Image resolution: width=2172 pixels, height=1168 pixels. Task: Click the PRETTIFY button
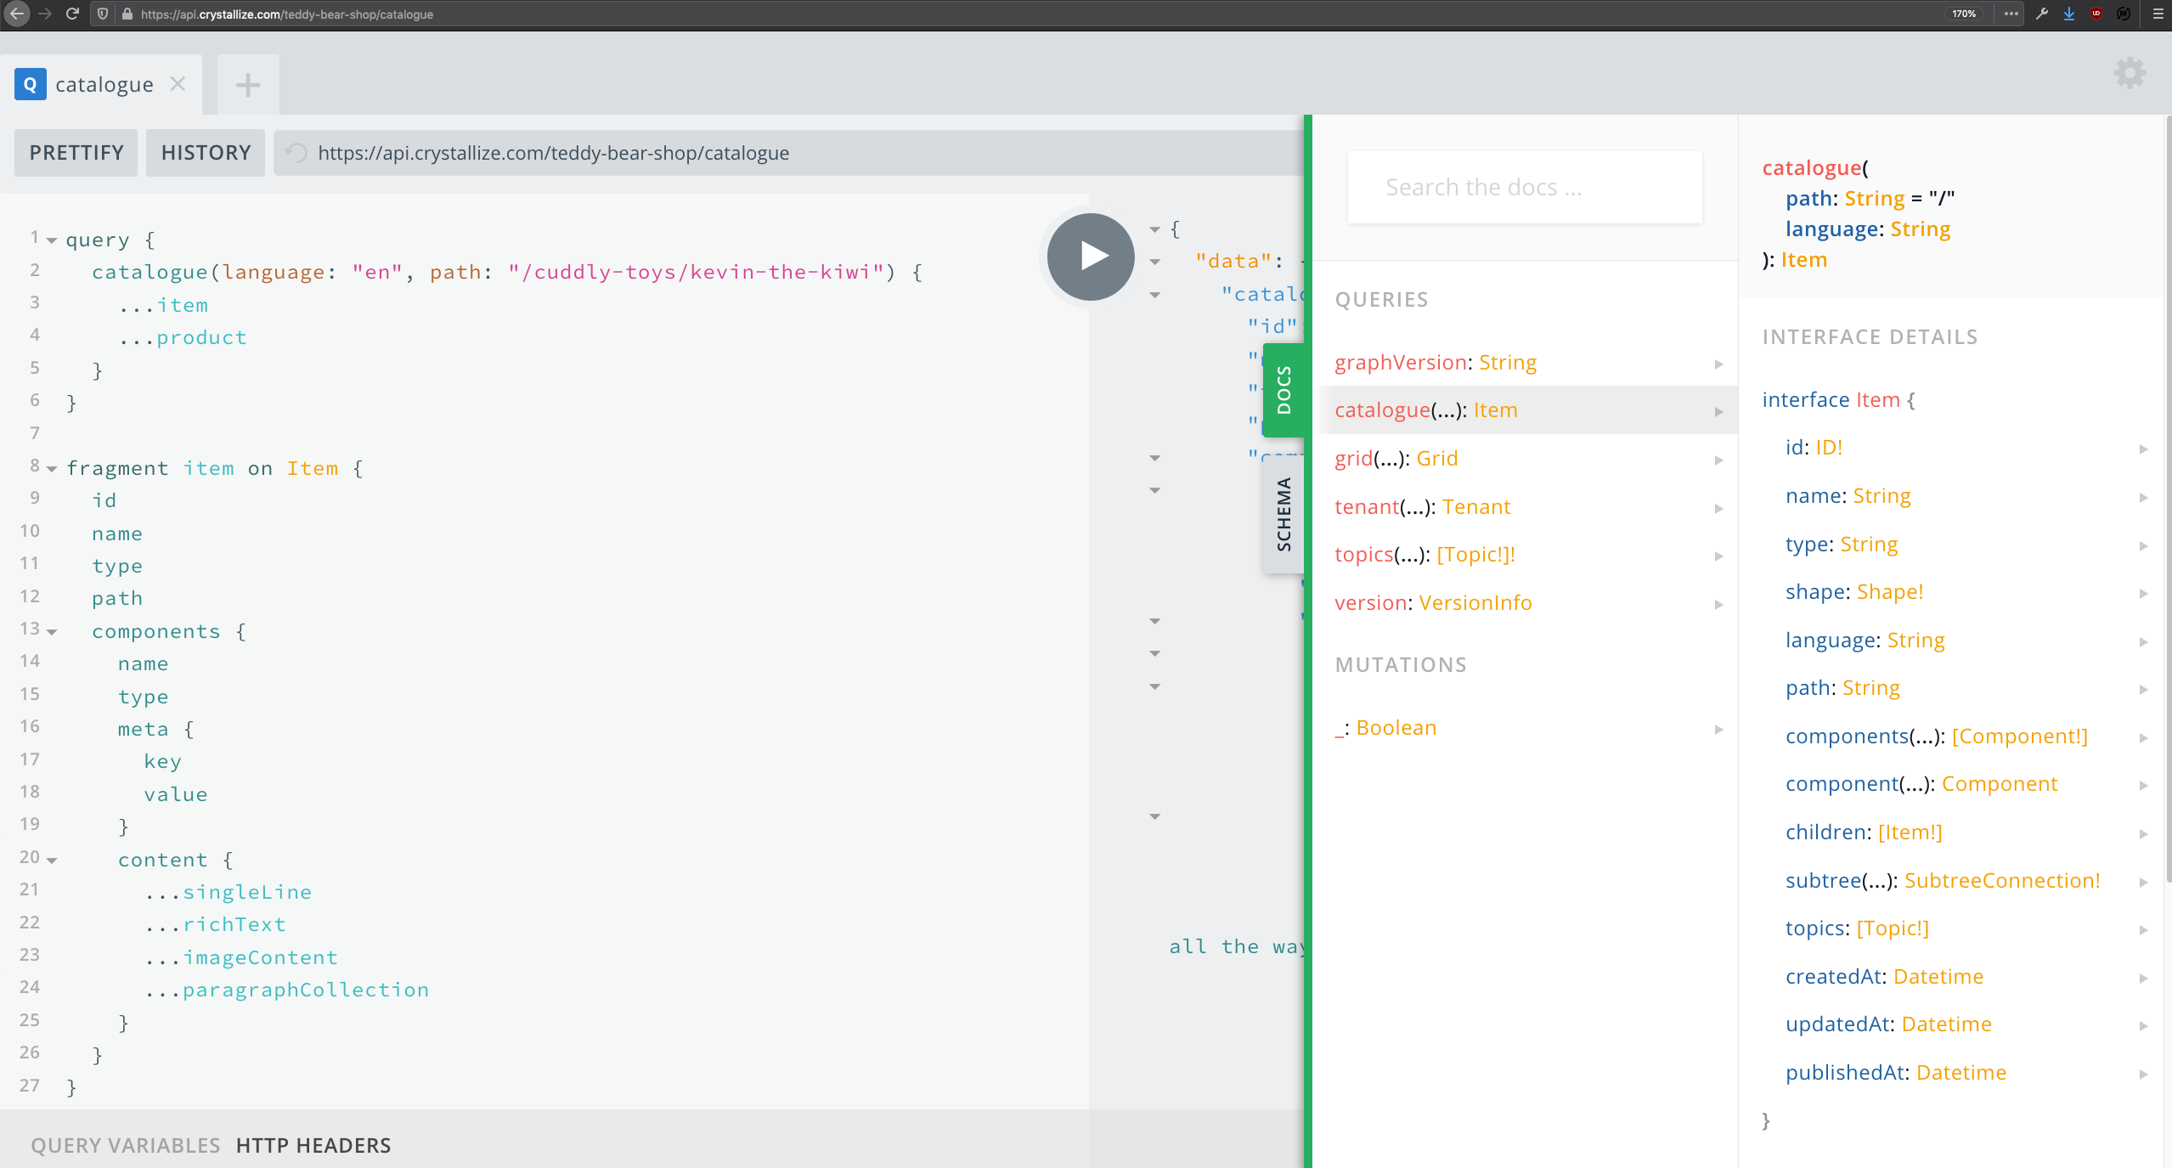pos(76,153)
